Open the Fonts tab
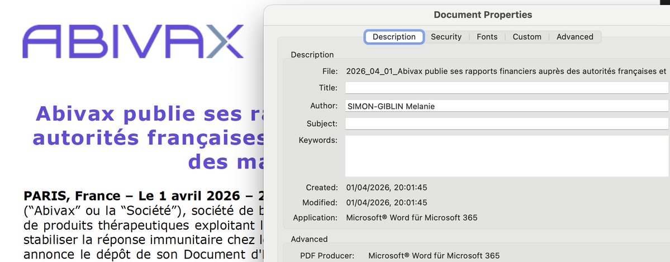Screen dimensions: 670x262 point(487,37)
